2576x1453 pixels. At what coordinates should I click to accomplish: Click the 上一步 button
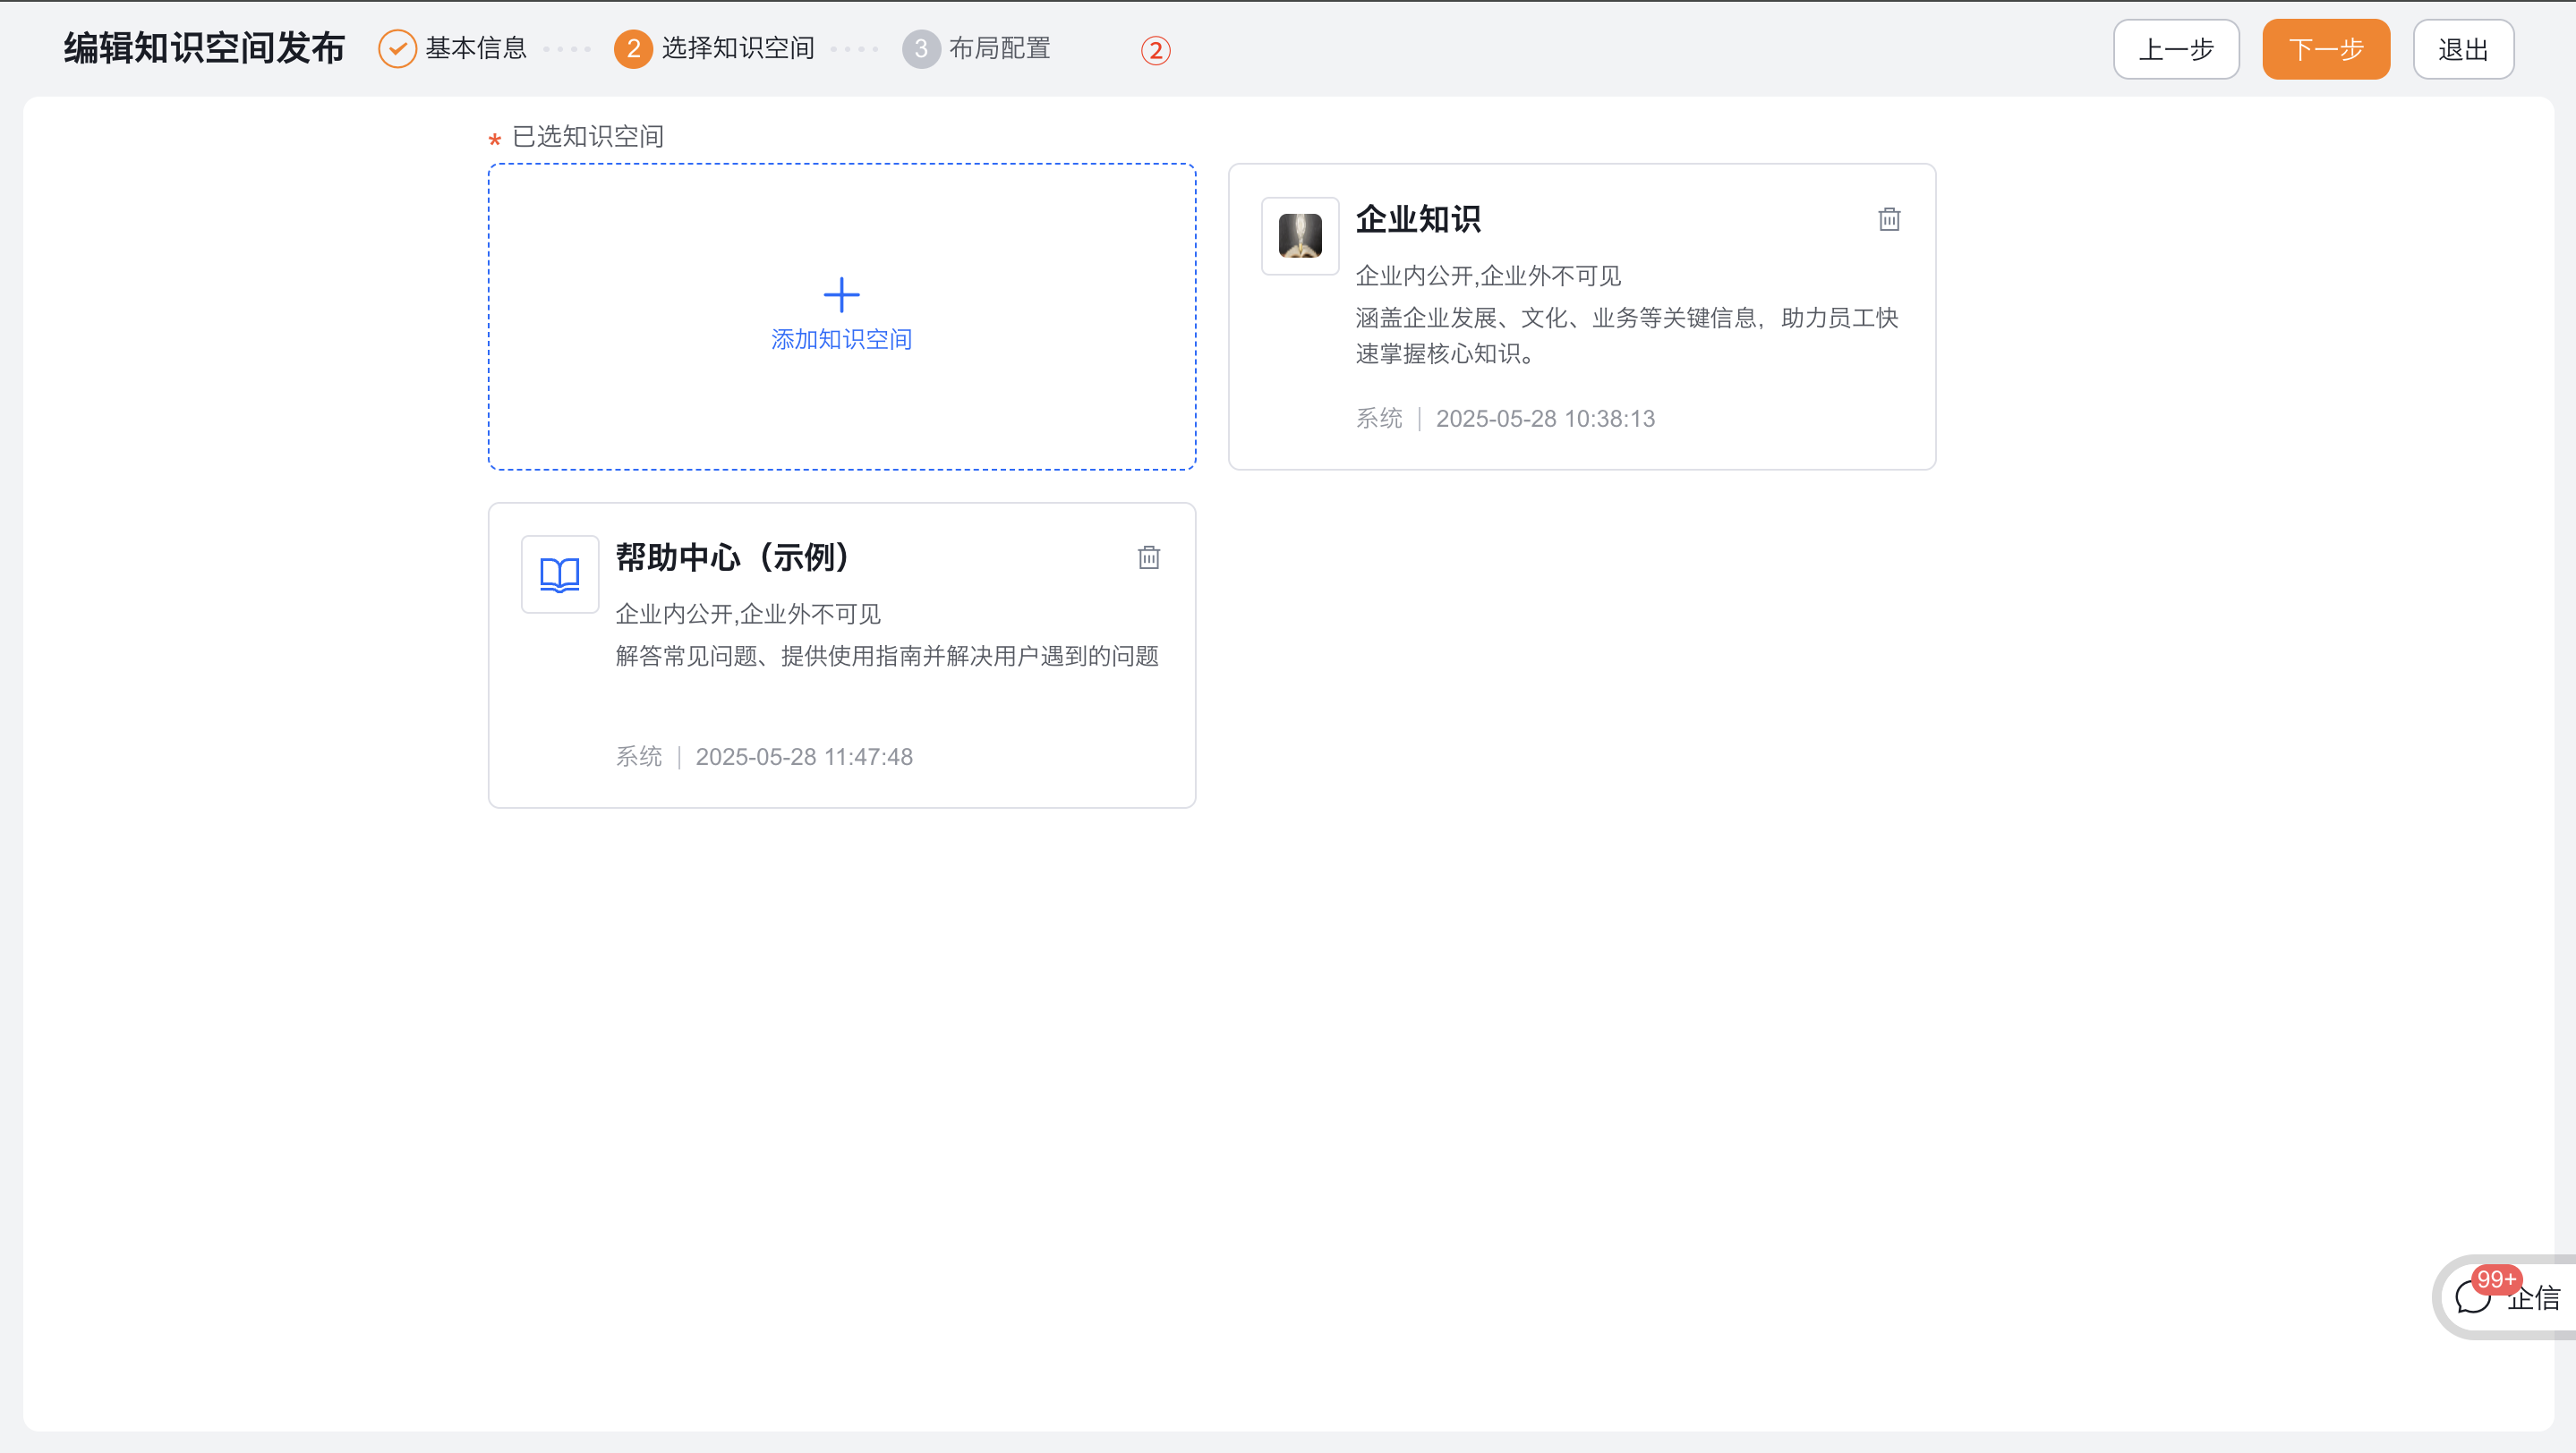tap(2176, 48)
